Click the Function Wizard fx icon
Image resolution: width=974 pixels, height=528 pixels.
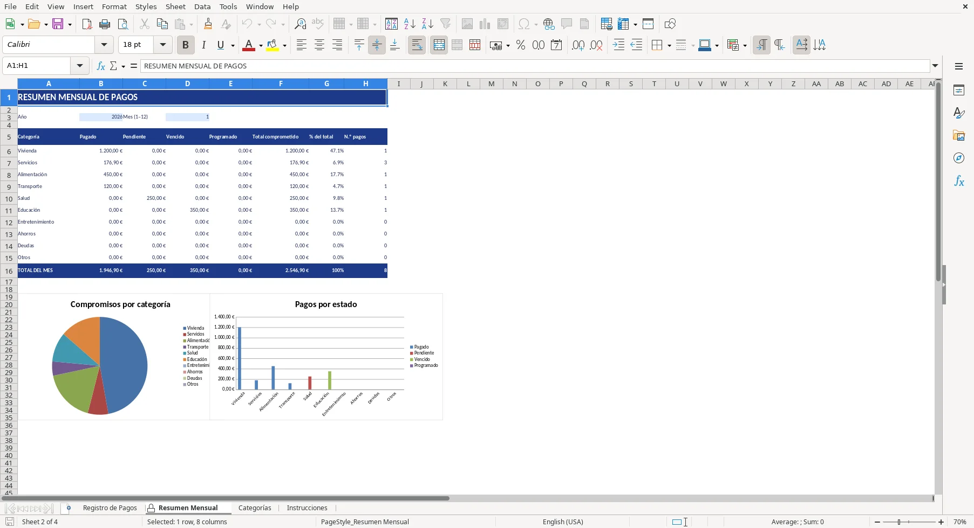click(100, 66)
